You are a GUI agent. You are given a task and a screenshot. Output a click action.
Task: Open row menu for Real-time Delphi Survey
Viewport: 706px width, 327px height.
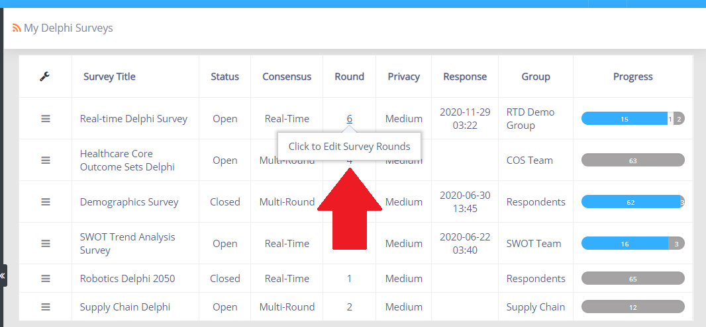[x=46, y=119]
